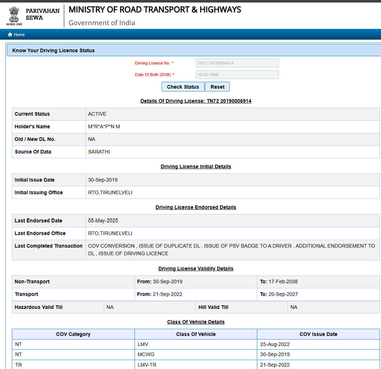Select the Know Your Driving Licence Status header
Screen dimensions: 381x369
pyautogui.click(x=53, y=50)
